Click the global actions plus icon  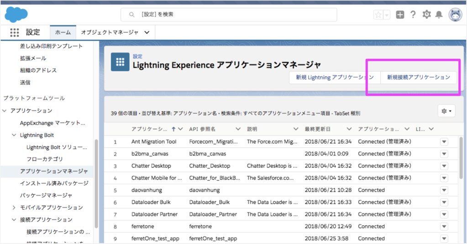(x=400, y=15)
